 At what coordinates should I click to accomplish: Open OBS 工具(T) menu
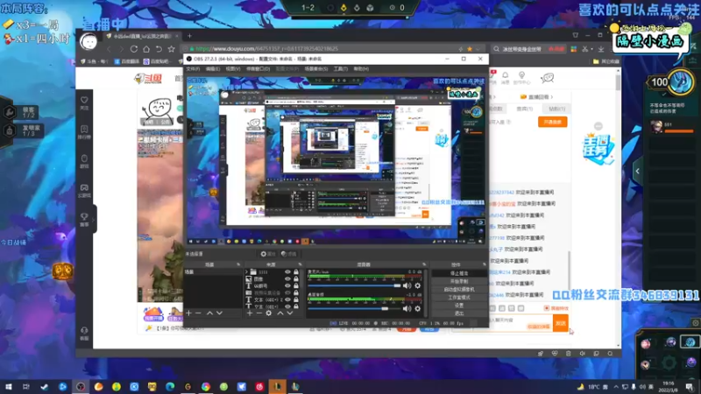(x=341, y=69)
